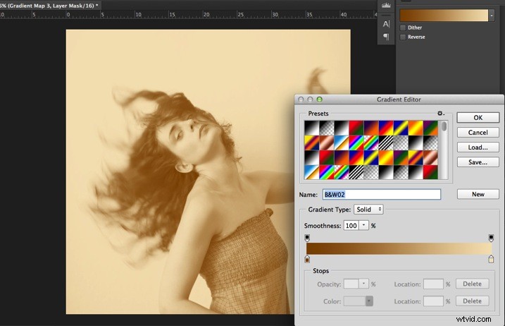Viewport: 505px width, 326px height.
Task: Expand the gradient picker arrow in Properties
Action: pos(492,16)
